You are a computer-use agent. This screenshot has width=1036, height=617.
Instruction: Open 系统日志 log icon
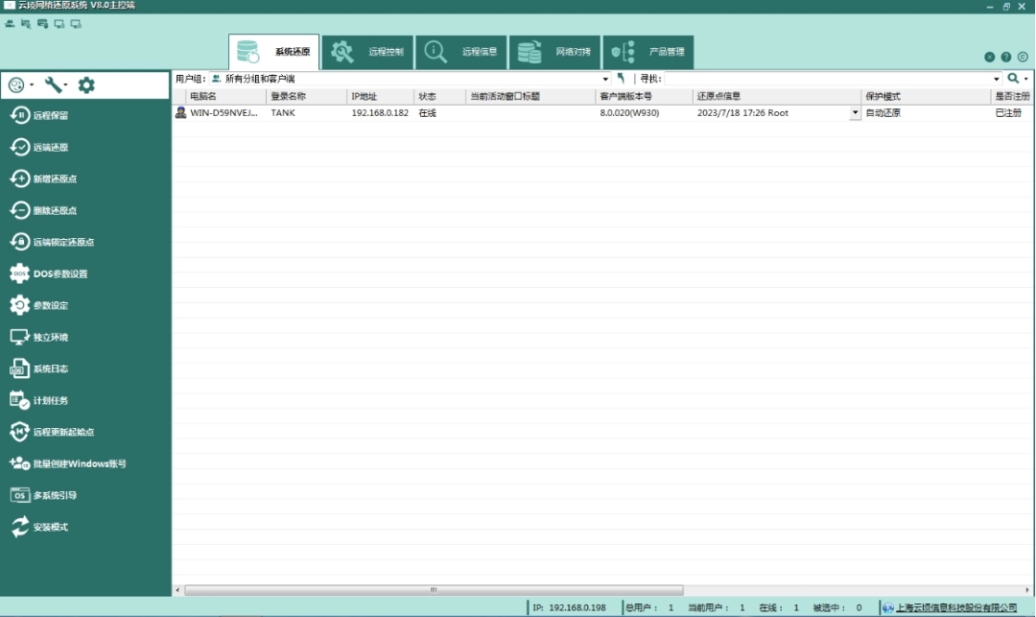tap(20, 368)
